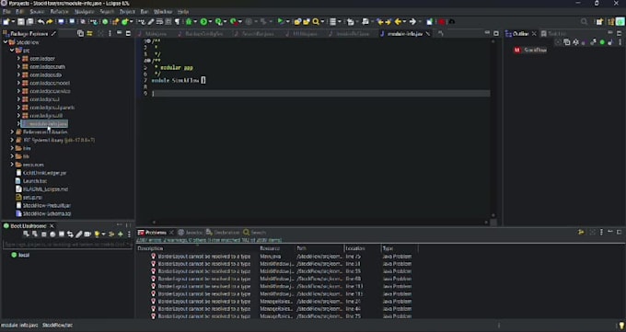This screenshot has width=626, height=332.
Task: Toggle Hide Non-Public Members green circle
Action: point(602,42)
